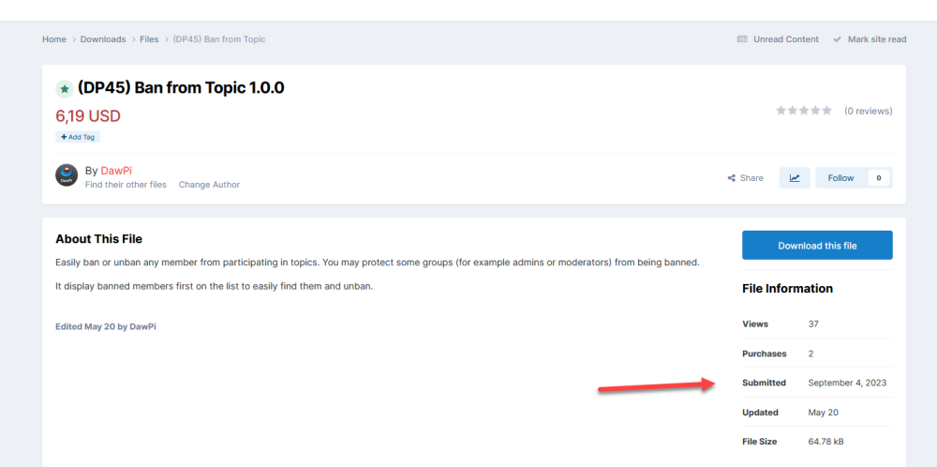This screenshot has width=937, height=467.
Task: Click the rating stars
Action: (803, 111)
